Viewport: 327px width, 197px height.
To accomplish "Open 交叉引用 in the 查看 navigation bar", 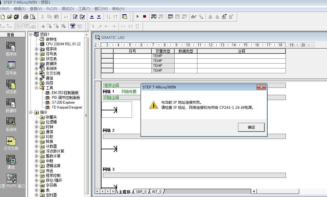I will pyautogui.click(x=11, y=143).
